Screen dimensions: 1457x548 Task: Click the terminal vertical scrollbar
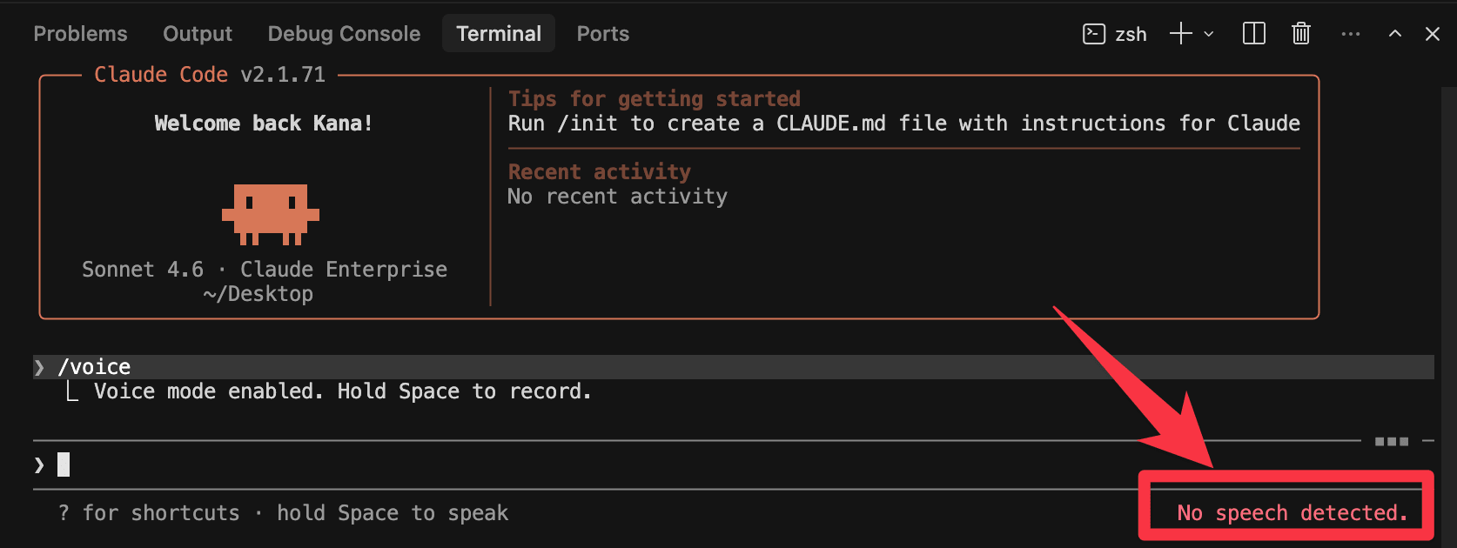tap(1448, 261)
